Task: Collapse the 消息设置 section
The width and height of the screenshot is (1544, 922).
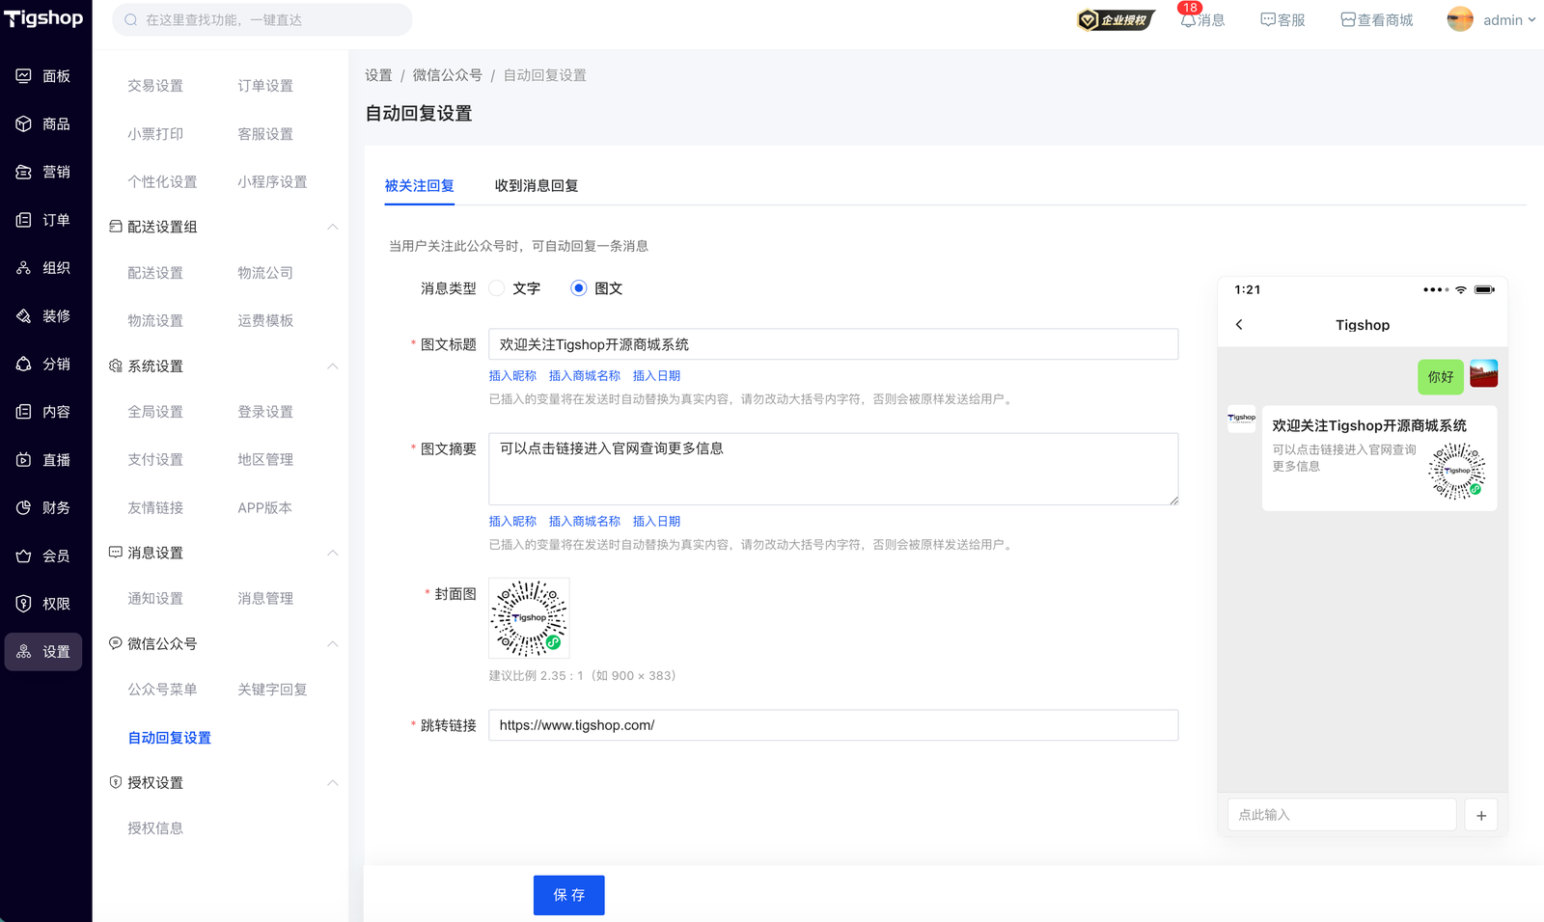Action: point(332,553)
